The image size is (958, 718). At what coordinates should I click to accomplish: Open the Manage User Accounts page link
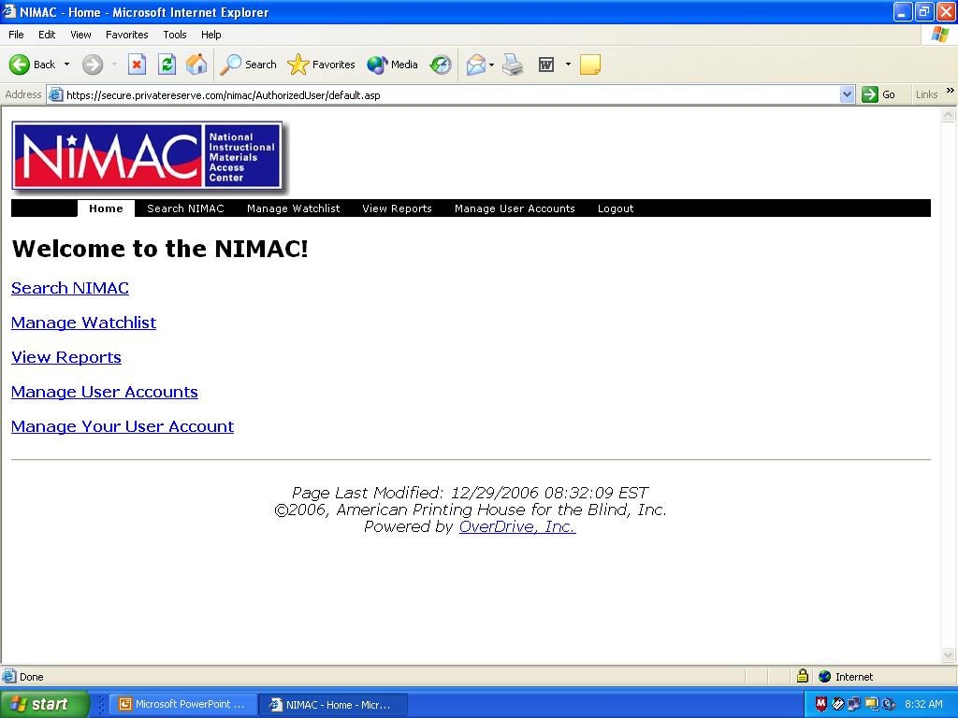(x=105, y=392)
